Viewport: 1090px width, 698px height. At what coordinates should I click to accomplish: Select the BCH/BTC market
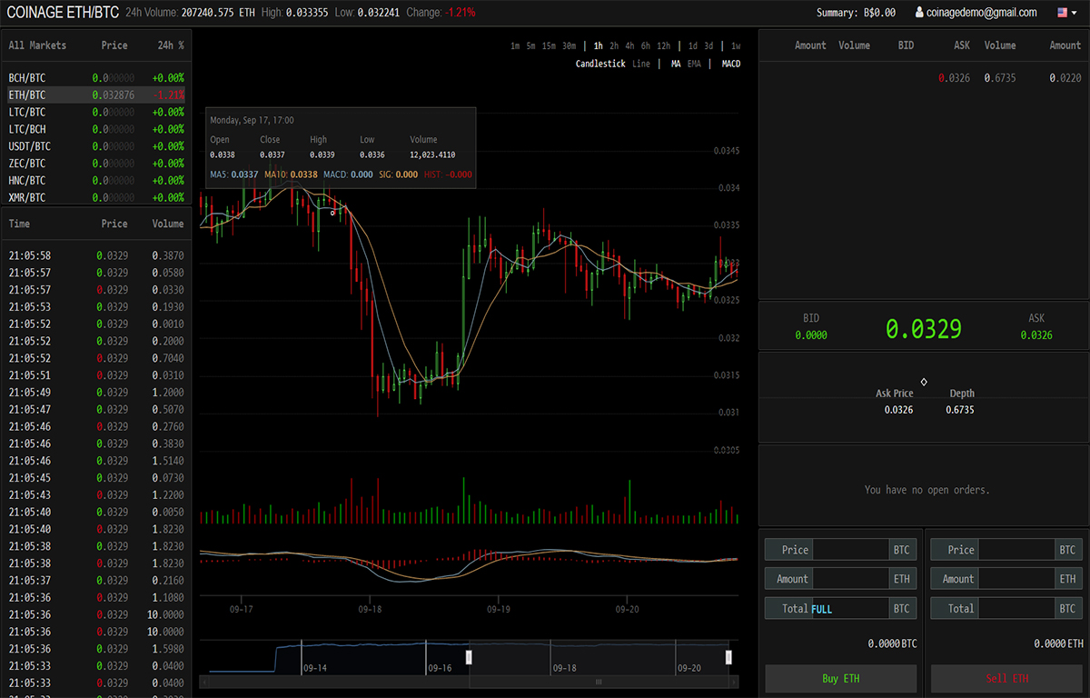(x=96, y=78)
